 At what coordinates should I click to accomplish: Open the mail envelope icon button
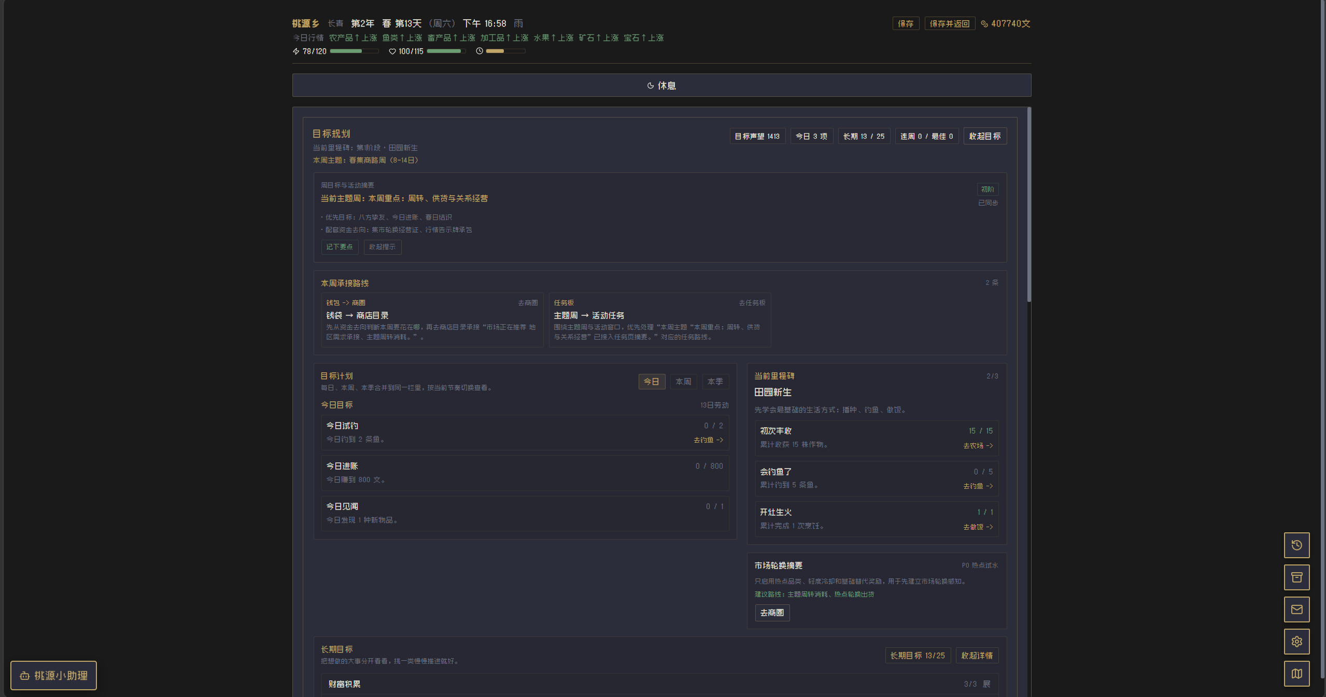(1296, 609)
